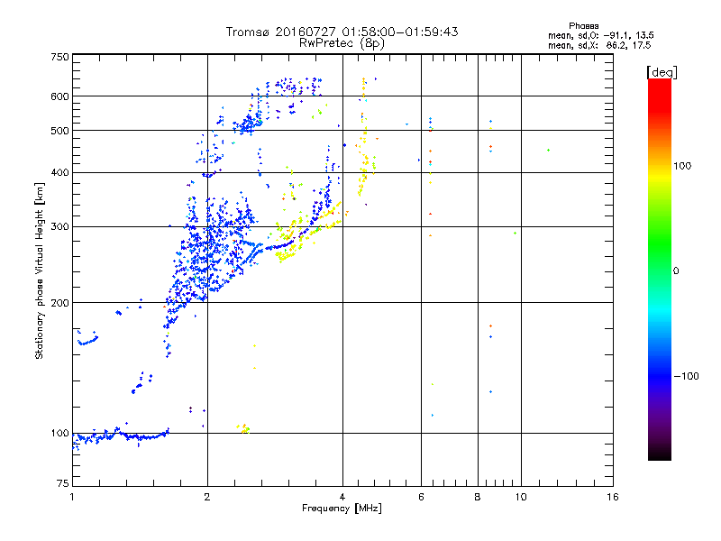Click the x-axis label '4'
The image size is (721, 541).
[x=342, y=497]
